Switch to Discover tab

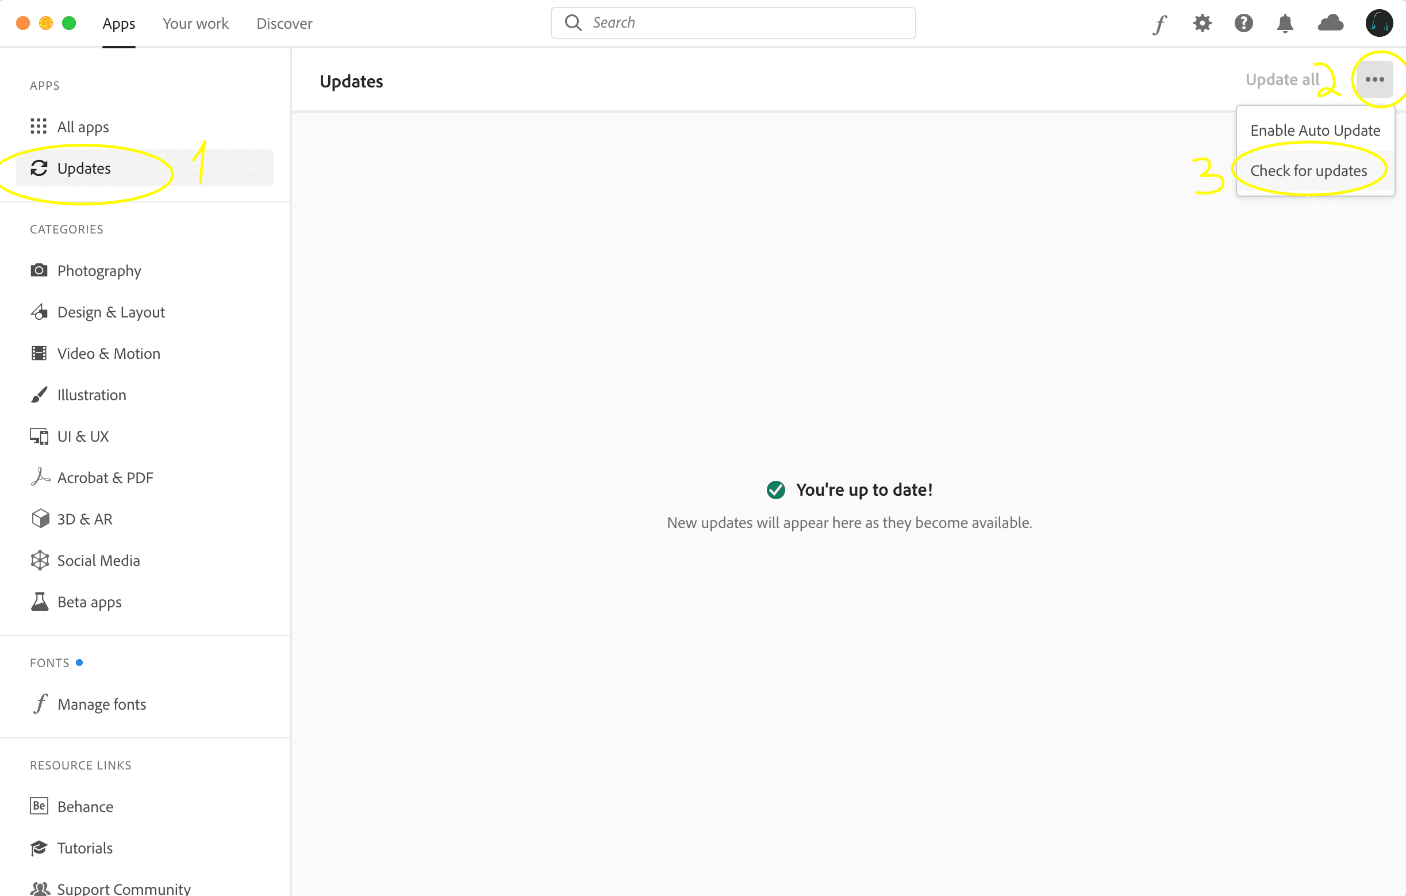coord(285,24)
